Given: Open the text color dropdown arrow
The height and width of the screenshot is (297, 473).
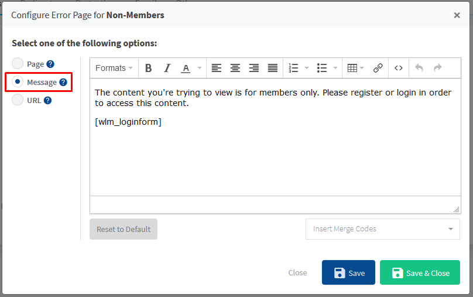Looking at the screenshot, I should click(x=200, y=68).
